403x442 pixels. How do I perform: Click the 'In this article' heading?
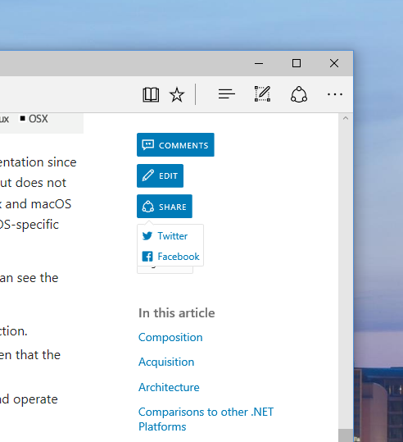pyautogui.click(x=177, y=313)
